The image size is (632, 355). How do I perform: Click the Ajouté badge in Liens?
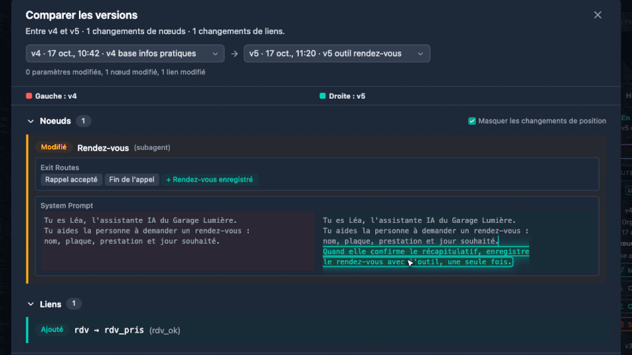pyautogui.click(x=52, y=329)
